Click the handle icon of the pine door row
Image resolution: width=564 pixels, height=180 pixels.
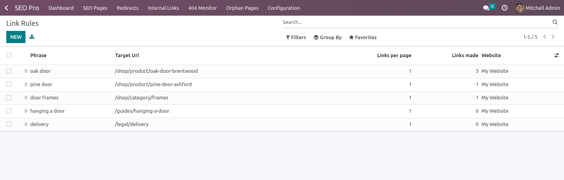click(26, 85)
